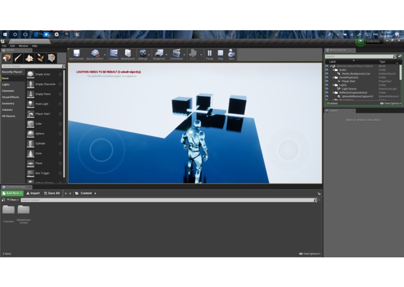Viewport: 404px width, 287px height.
Task: Pause the play-in-editor session
Action: pos(209,55)
